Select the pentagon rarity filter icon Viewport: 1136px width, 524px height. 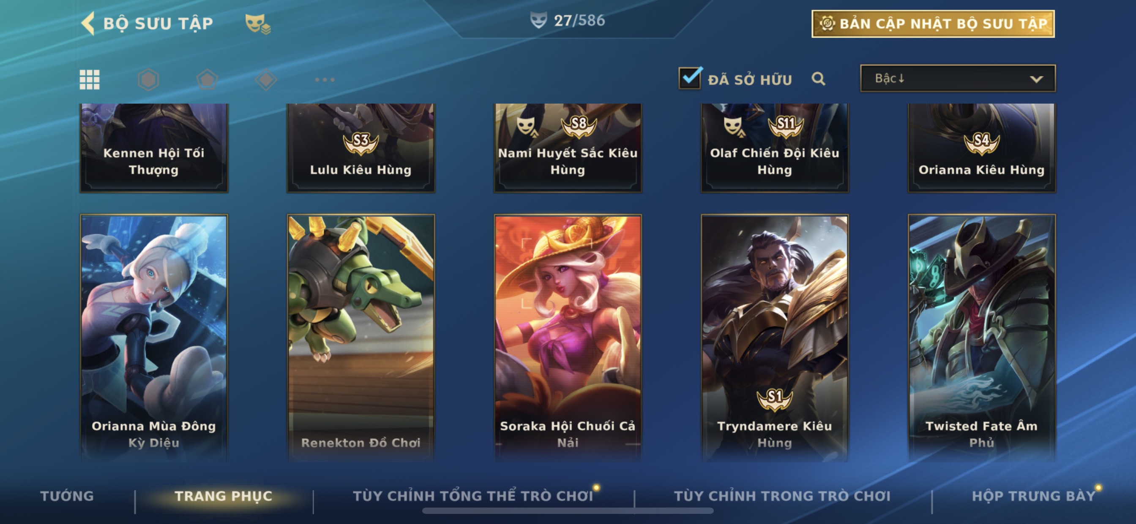tap(207, 80)
